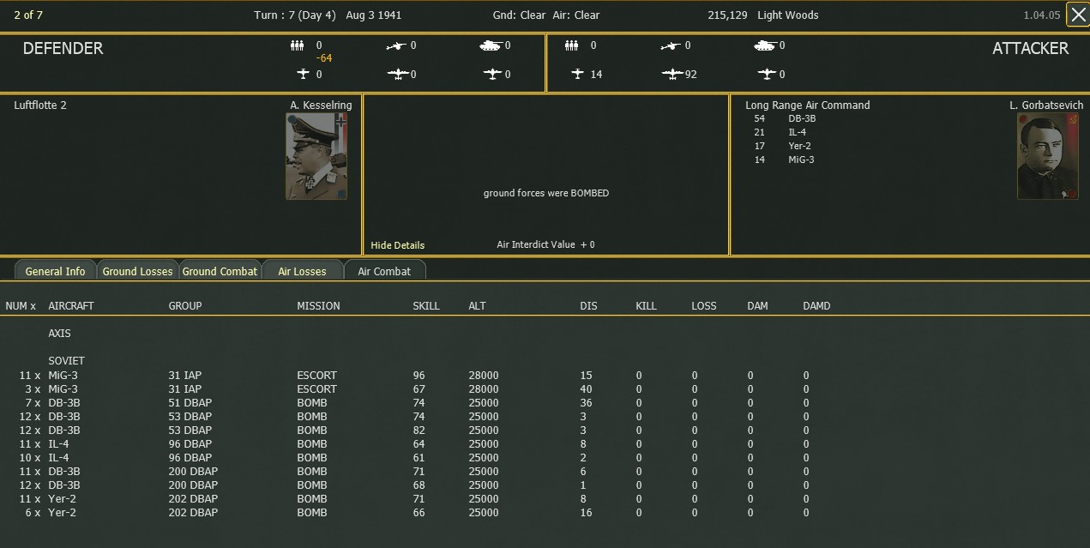Click the MISSION column header
This screenshot has height=548, width=1090.
point(318,306)
